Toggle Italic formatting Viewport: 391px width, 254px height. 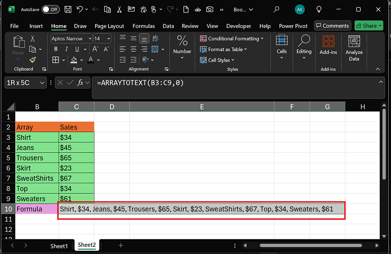[x=65, y=49]
